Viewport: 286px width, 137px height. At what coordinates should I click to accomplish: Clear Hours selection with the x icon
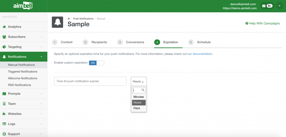click(x=143, y=82)
